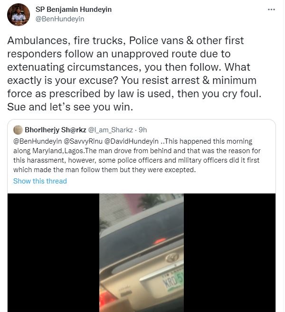Screen dimensions: 285x312
Task: Open the three-dot more options menu
Action: tap(271, 9)
